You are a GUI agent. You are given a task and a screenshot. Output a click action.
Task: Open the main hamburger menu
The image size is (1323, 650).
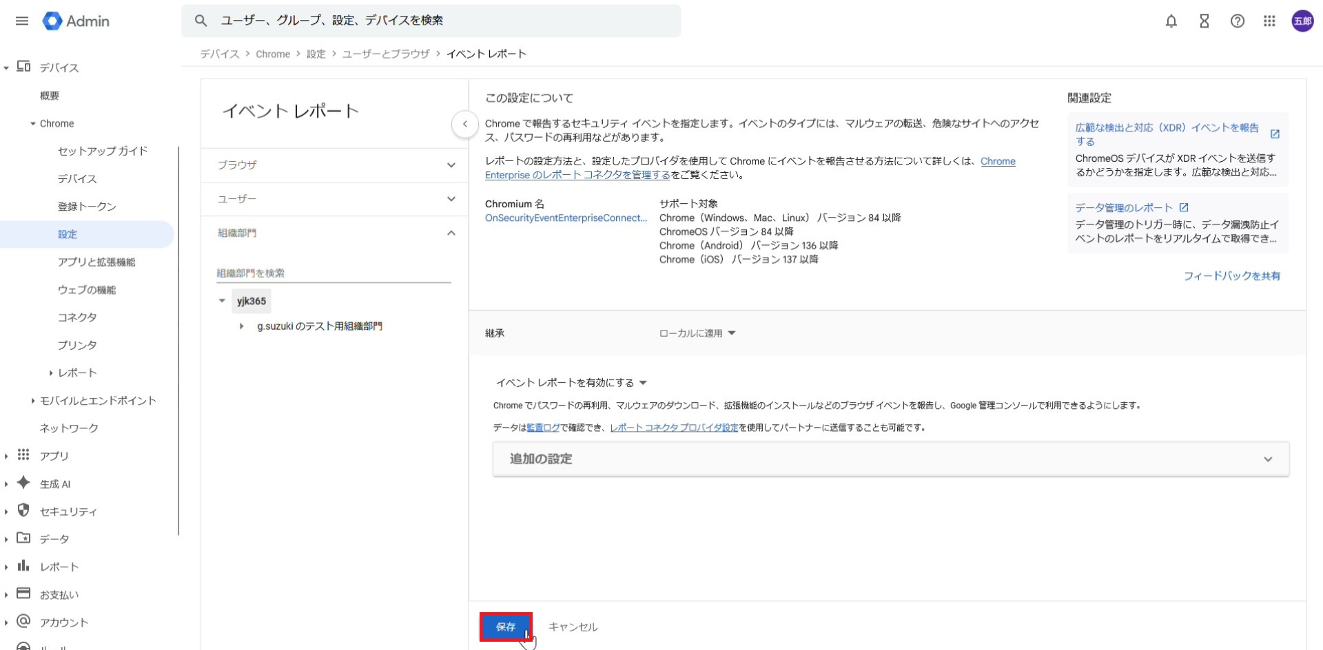pos(22,21)
